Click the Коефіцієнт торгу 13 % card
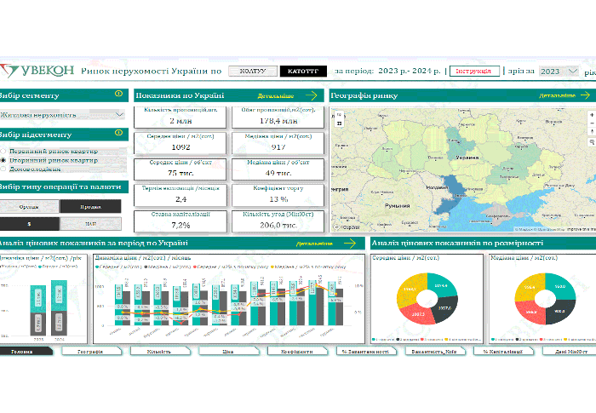This screenshot has height=413, width=596. pos(278,195)
